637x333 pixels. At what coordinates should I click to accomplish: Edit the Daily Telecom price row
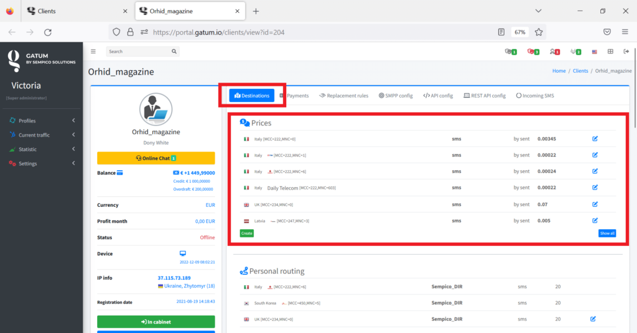pyautogui.click(x=595, y=188)
